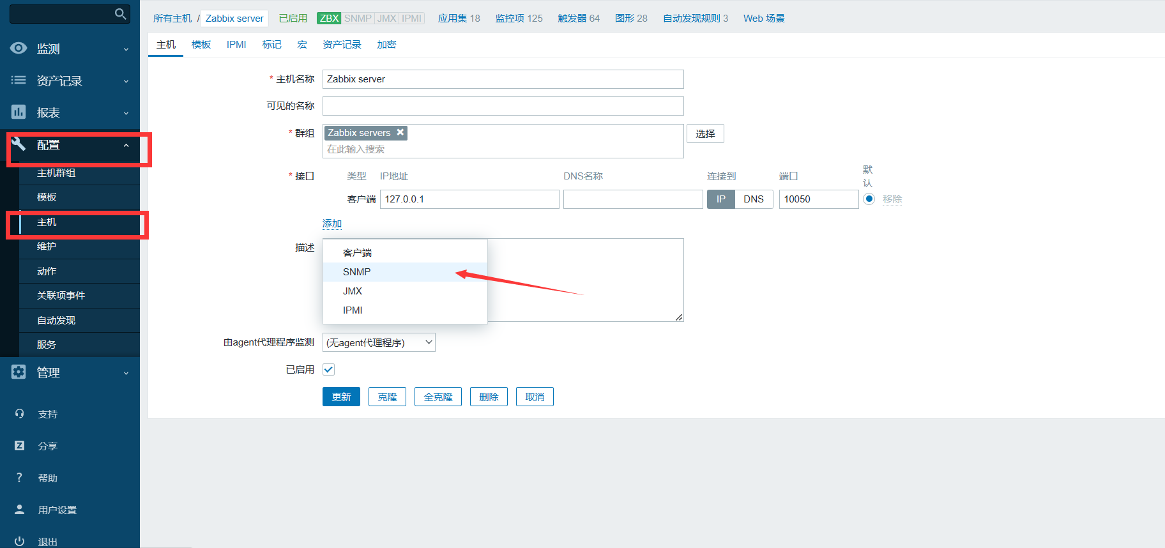Viewport: 1165px width, 548px height.
Task: Click the 删除 button
Action: pos(489,397)
